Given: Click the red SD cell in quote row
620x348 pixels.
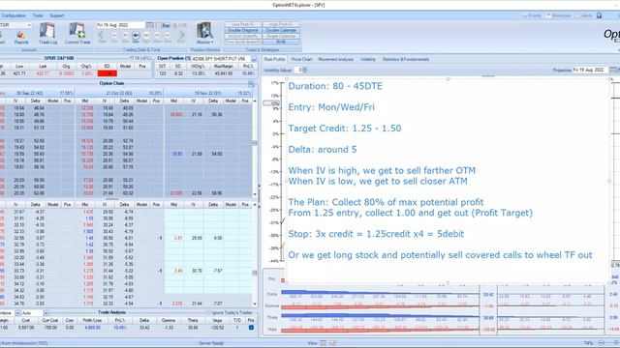Looking at the screenshot, I should (x=108, y=73).
